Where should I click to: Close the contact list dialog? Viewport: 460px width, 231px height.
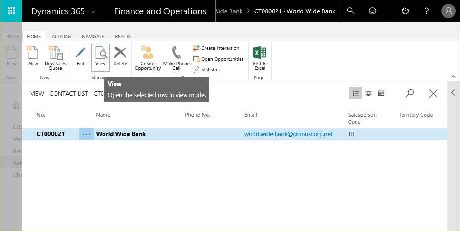point(433,93)
